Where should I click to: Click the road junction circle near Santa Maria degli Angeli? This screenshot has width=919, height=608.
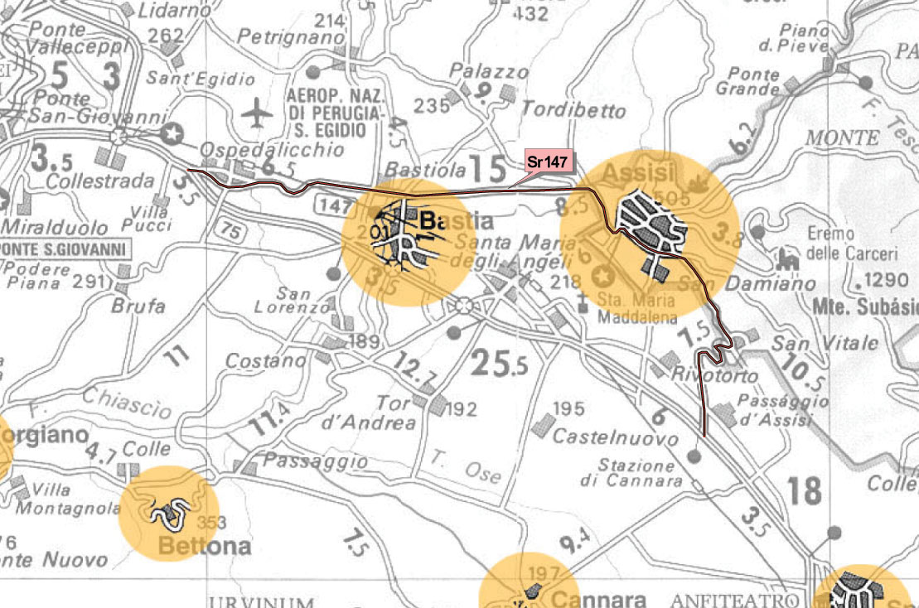(x=464, y=305)
